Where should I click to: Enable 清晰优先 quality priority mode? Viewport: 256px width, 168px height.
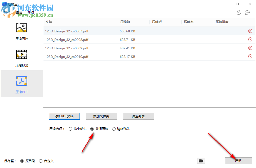(114, 129)
